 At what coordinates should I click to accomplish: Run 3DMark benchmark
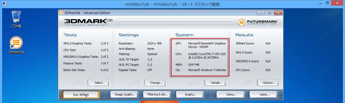[x=81, y=94]
